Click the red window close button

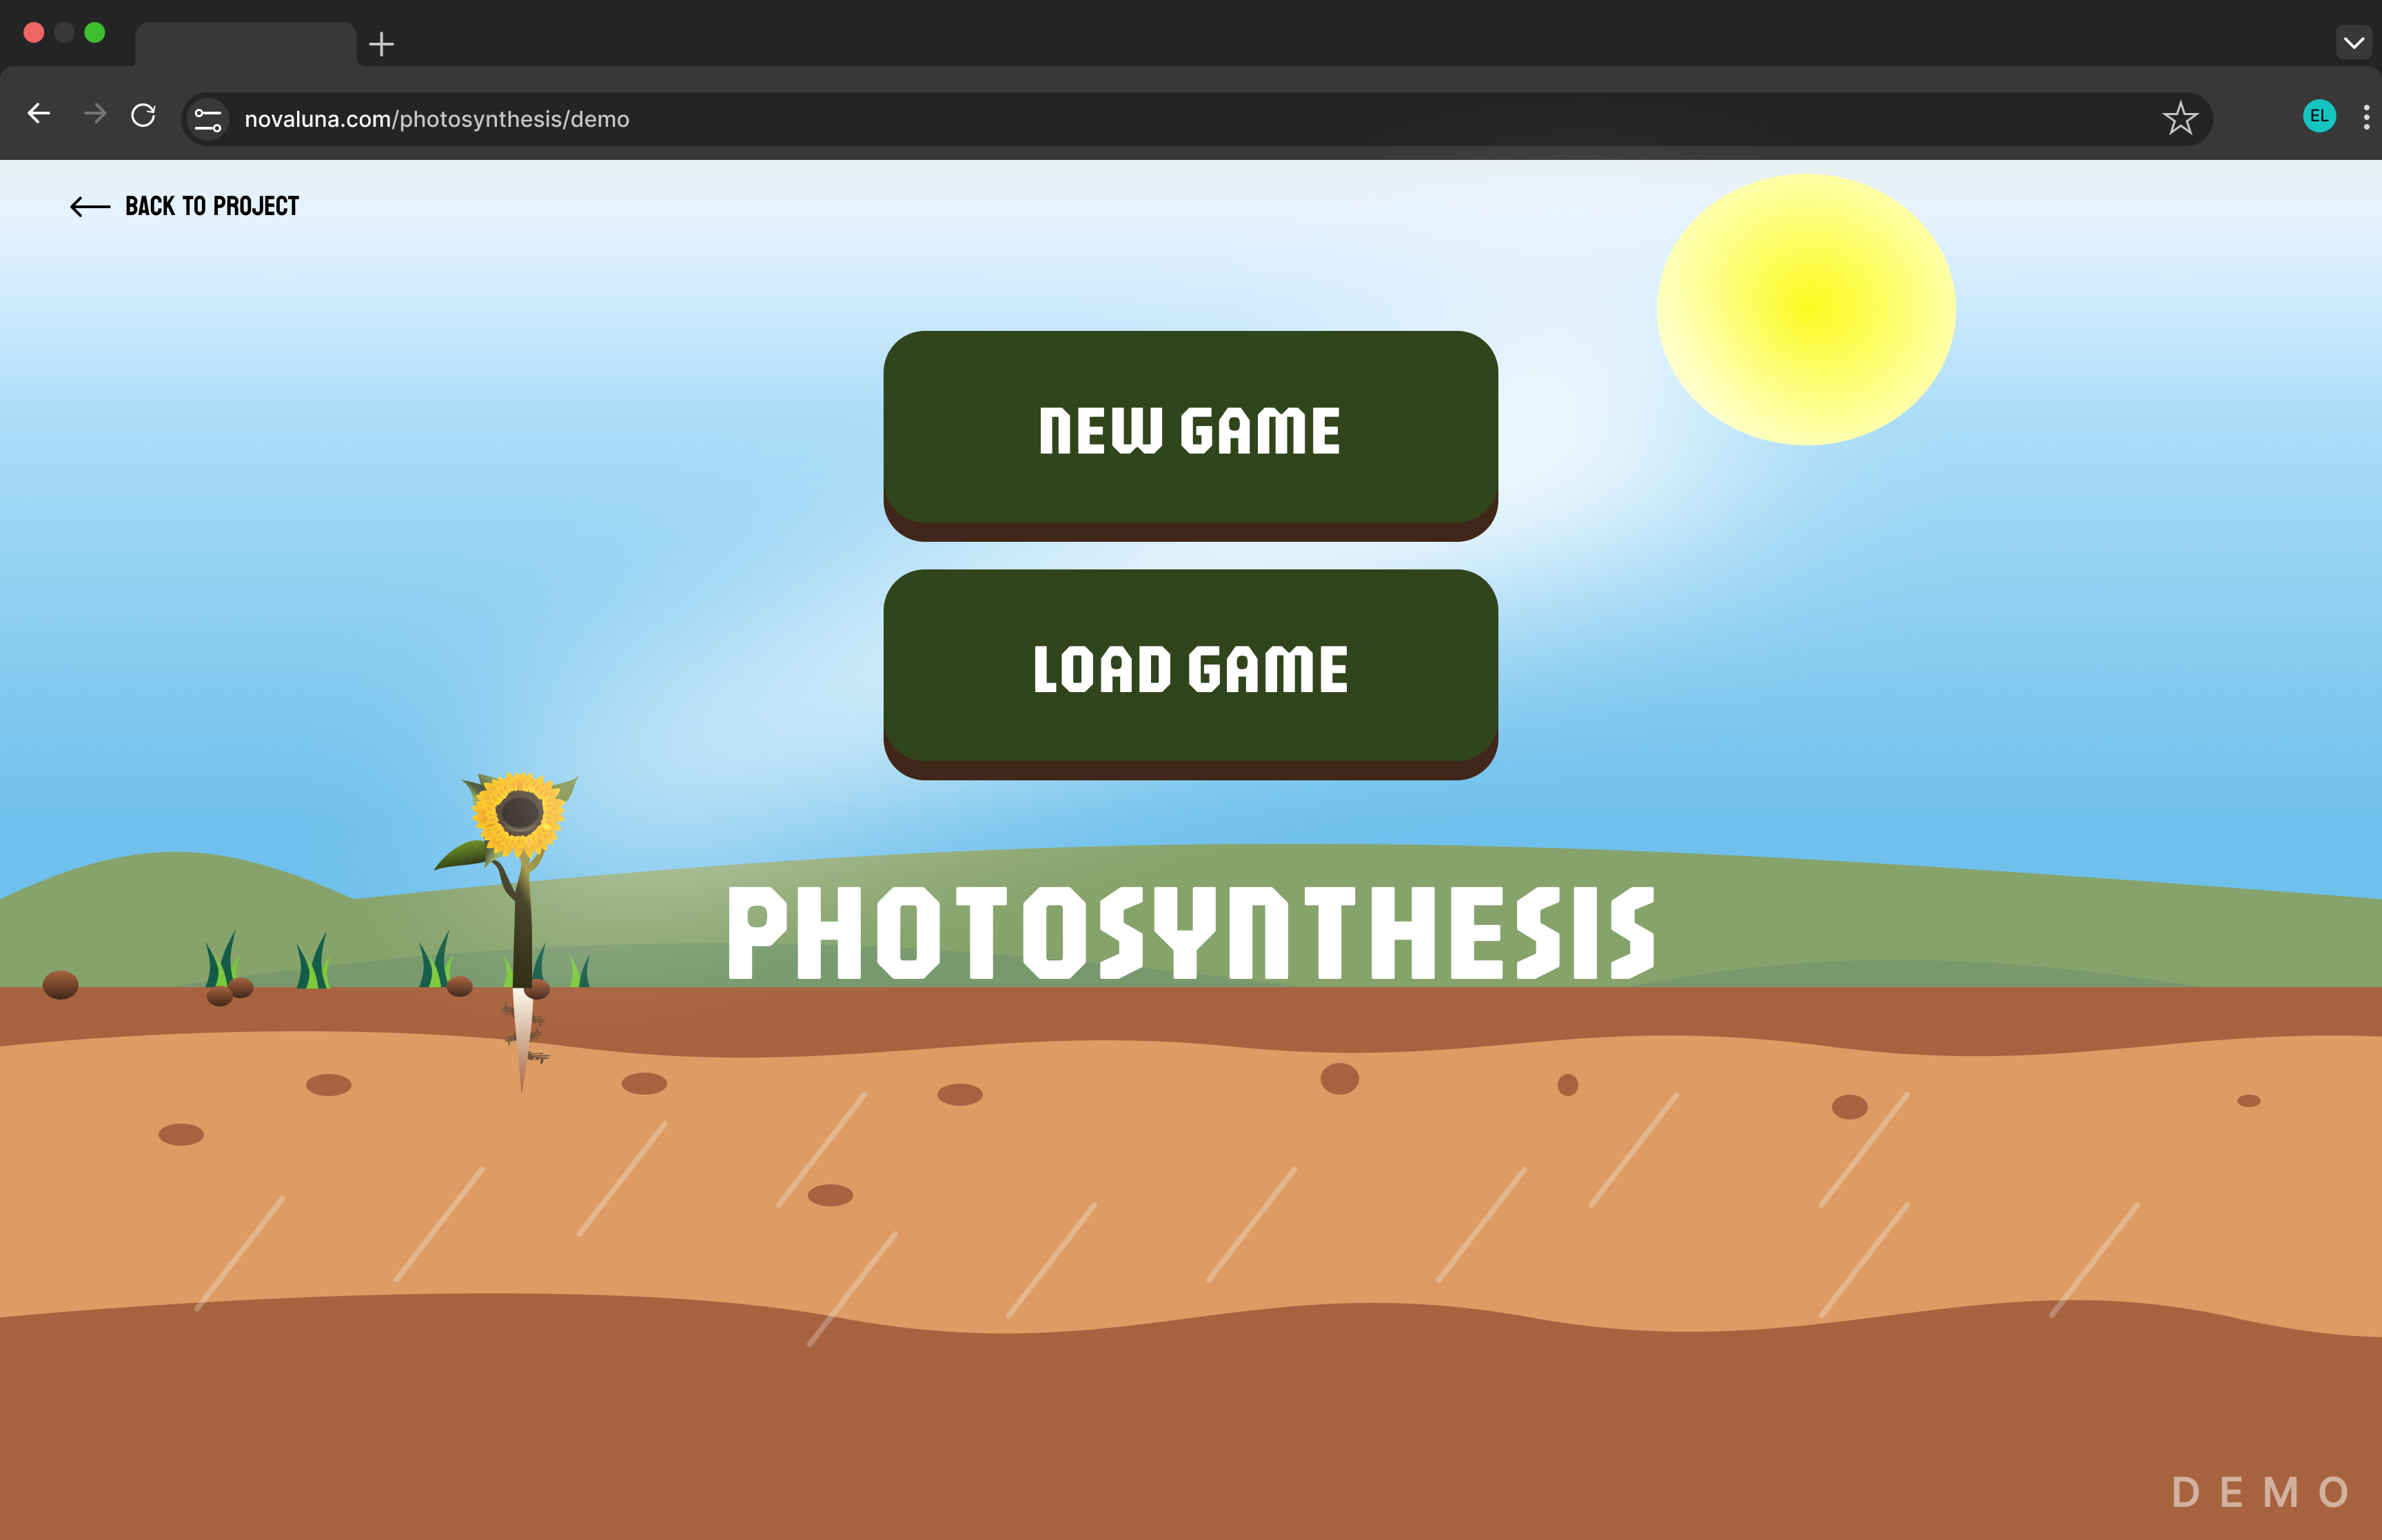(33, 33)
